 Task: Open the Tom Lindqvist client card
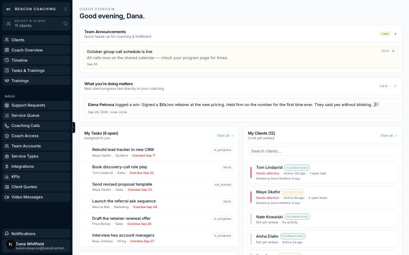323,173
